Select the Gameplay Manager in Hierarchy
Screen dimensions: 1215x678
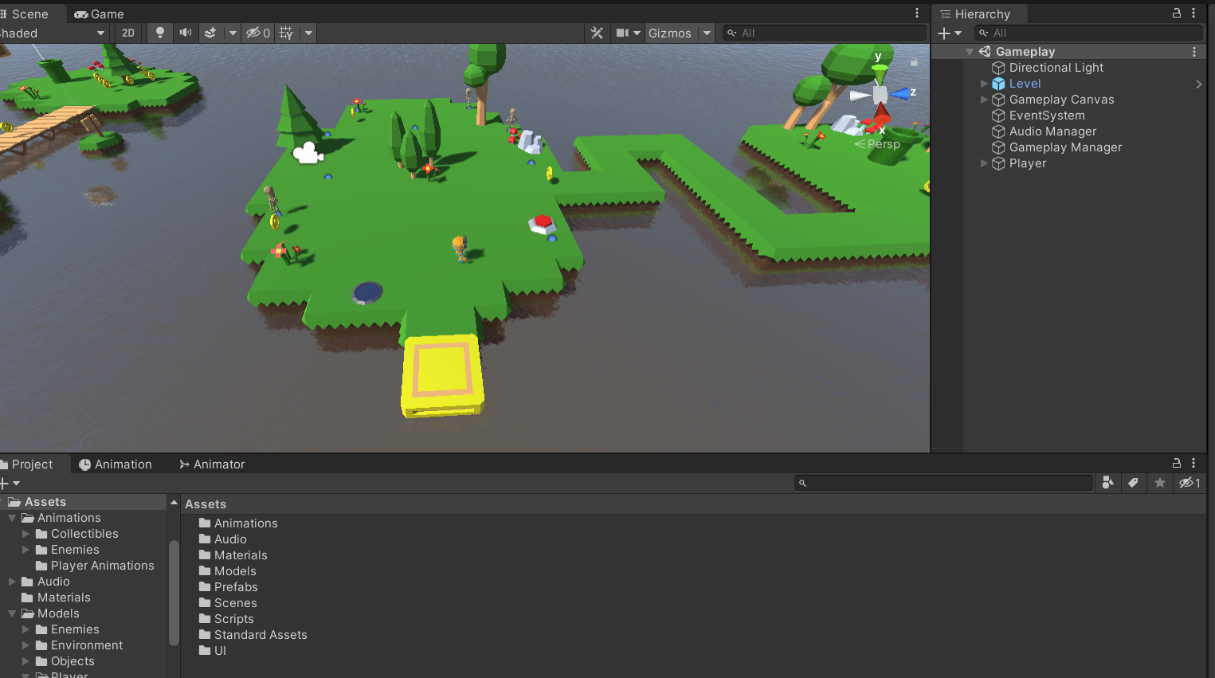(x=1065, y=147)
